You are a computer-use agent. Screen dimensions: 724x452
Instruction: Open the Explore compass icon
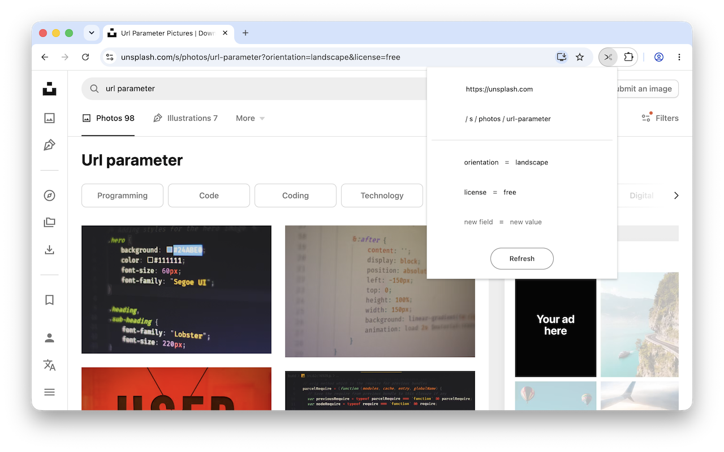50,195
